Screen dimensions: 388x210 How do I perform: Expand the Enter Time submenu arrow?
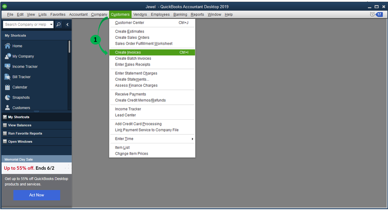point(192,139)
